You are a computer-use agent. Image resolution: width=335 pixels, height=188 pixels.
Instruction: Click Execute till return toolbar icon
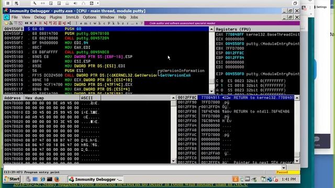[64, 23]
